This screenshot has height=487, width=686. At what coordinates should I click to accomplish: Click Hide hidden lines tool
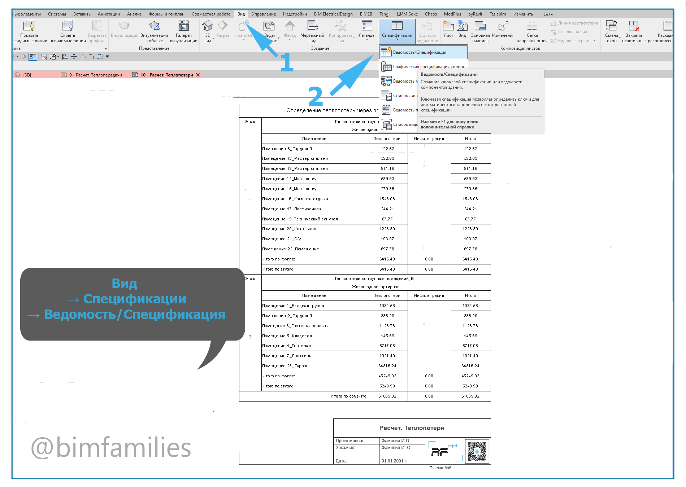click(x=68, y=31)
